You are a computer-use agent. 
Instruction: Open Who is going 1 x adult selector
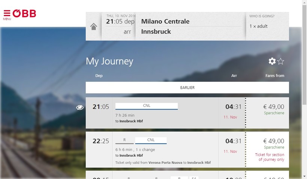(267, 26)
